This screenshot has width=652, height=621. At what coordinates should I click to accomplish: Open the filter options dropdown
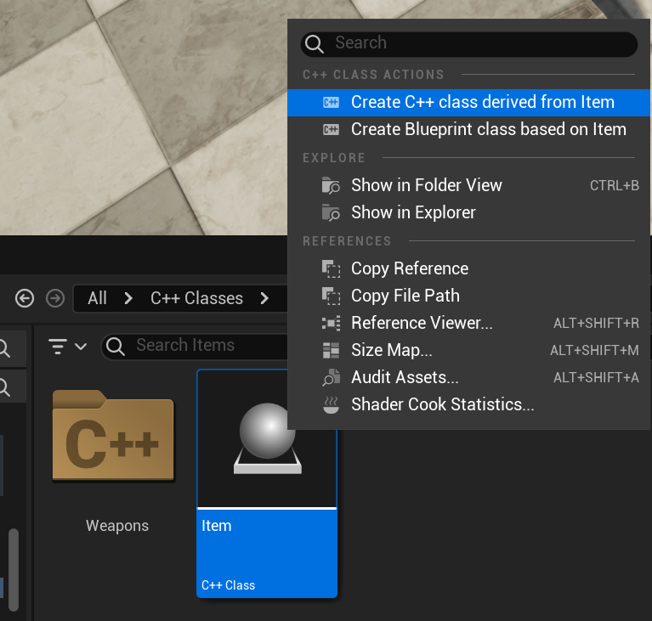click(x=67, y=347)
